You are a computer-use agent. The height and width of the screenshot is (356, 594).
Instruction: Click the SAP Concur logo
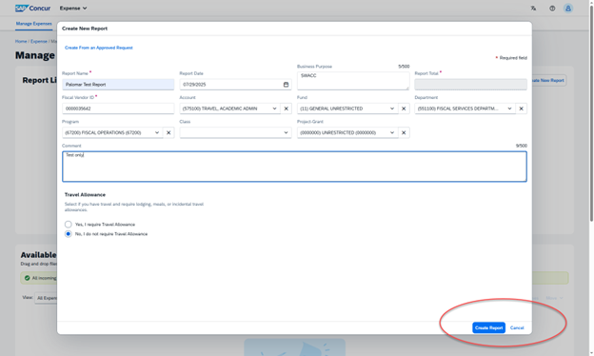pyautogui.click(x=32, y=8)
